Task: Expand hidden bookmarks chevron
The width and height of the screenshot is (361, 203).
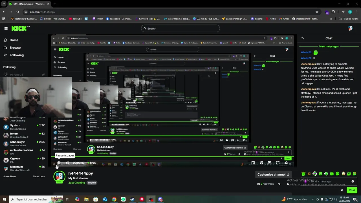Action: pos(331,19)
